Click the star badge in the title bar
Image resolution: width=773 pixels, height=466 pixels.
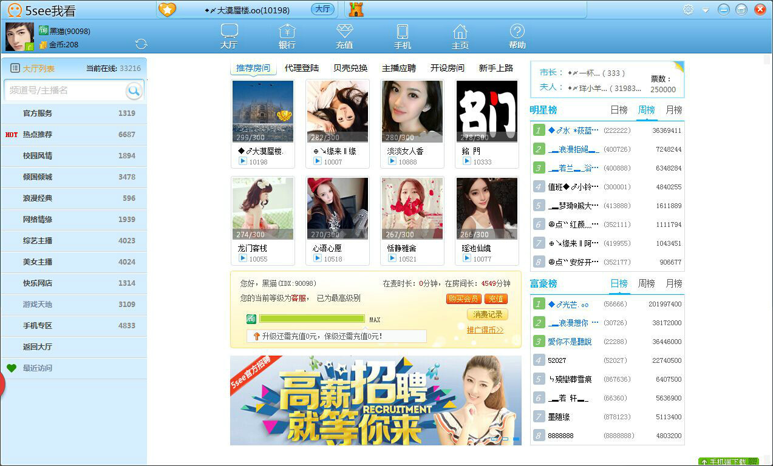(168, 9)
